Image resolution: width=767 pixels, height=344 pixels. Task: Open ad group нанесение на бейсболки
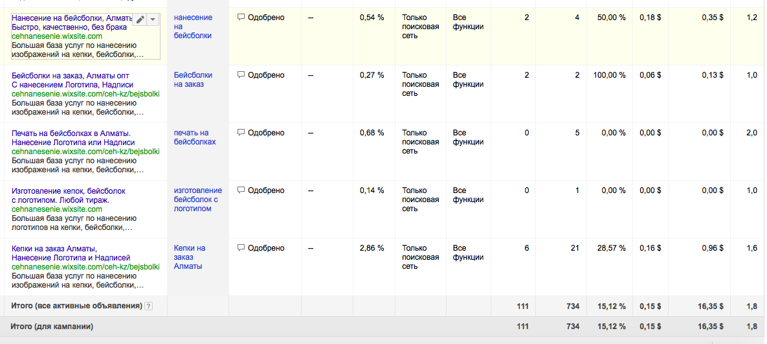(194, 27)
